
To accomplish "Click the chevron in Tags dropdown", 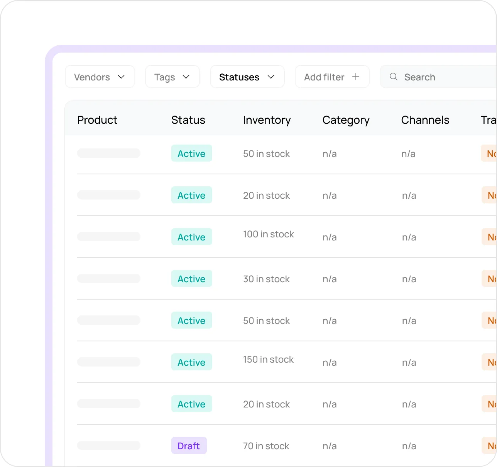I will [x=186, y=77].
